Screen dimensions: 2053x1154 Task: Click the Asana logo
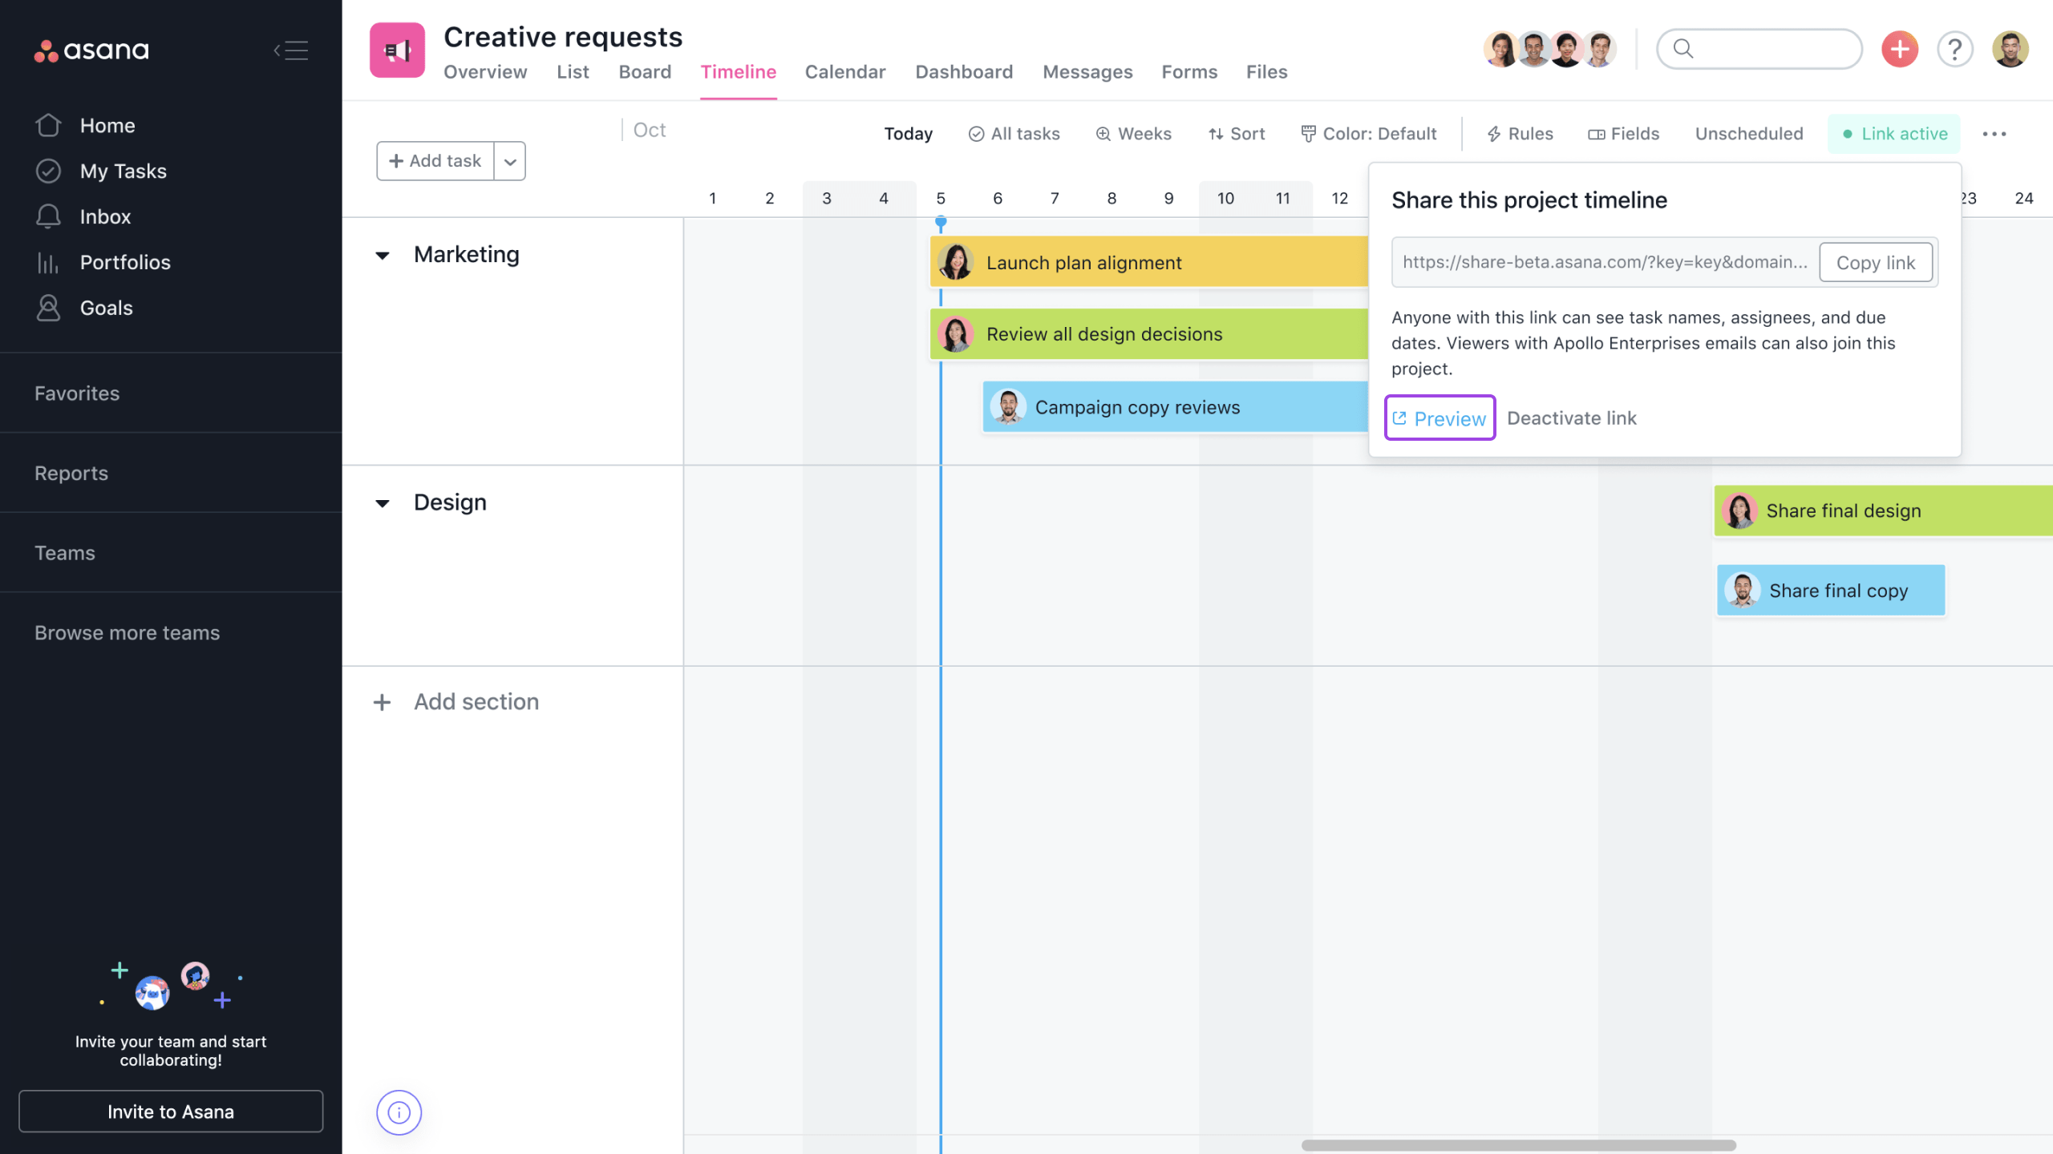pos(91,50)
